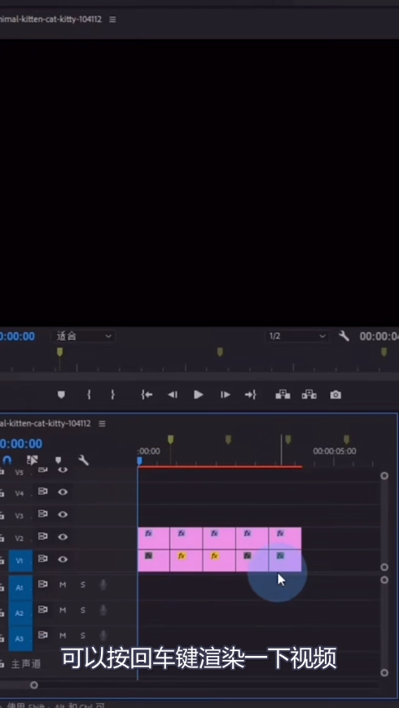Mark In point in program monitor
This screenshot has width=399, height=708.
tap(89, 395)
